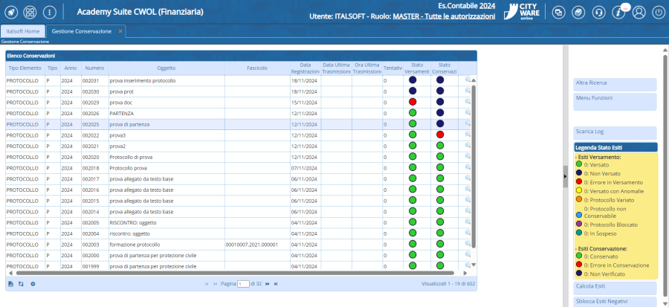Screen dimensions: 669x307
Task: Click the overlapping windows icon in header
Action: click(x=558, y=13)
